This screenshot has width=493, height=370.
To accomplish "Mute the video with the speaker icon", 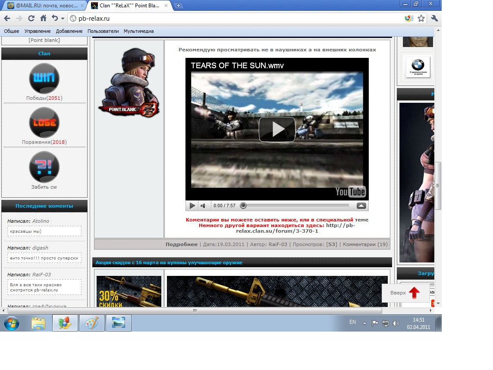I will coord(204,206).
